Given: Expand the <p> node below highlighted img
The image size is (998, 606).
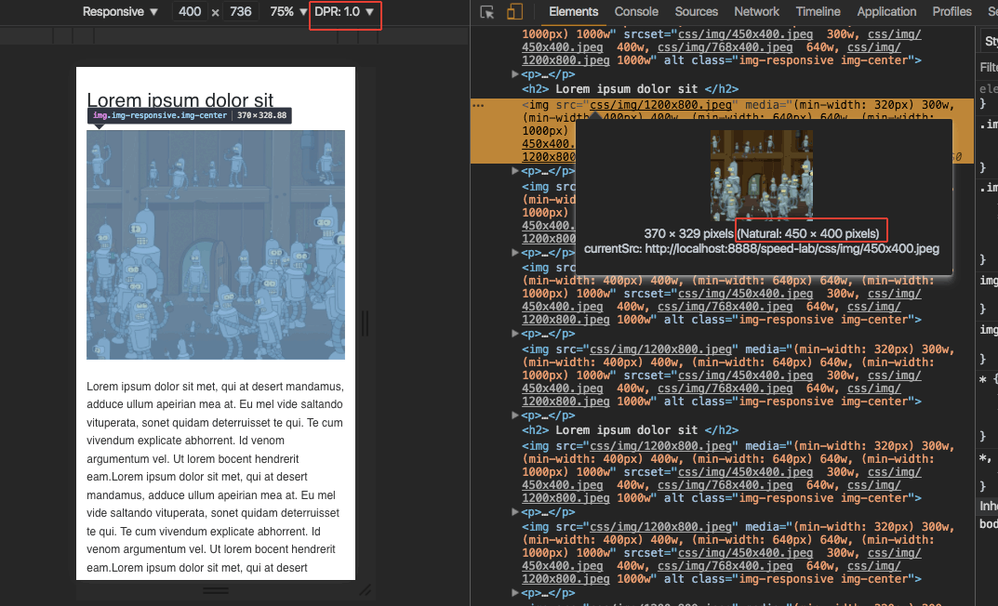Looking at the screenshot, I should click(516, 171).
